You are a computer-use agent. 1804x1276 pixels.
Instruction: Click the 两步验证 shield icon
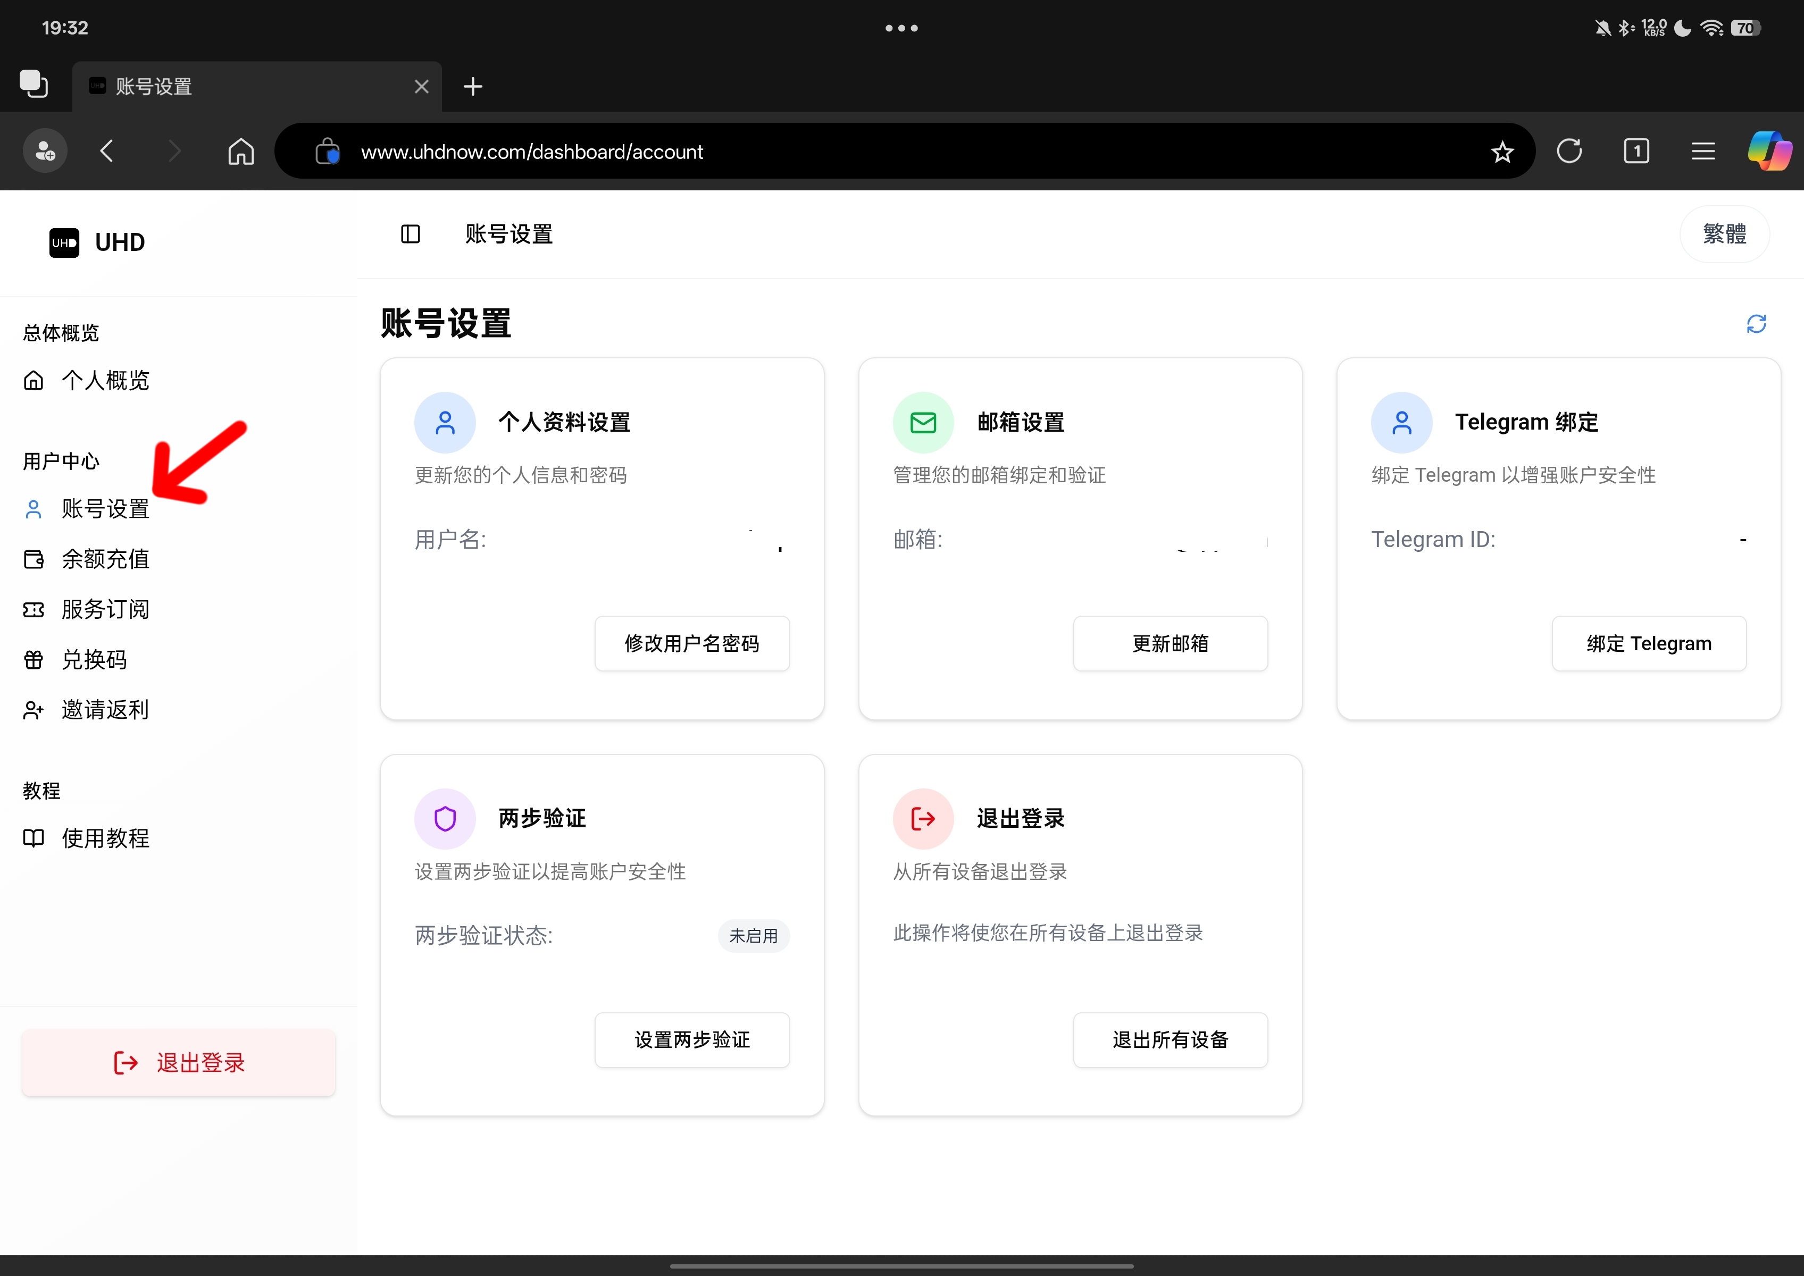click(445, 818)
